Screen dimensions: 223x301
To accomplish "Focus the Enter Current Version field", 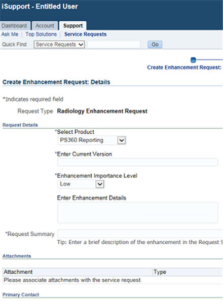I will pyautogui.click(x=138, y=162).
